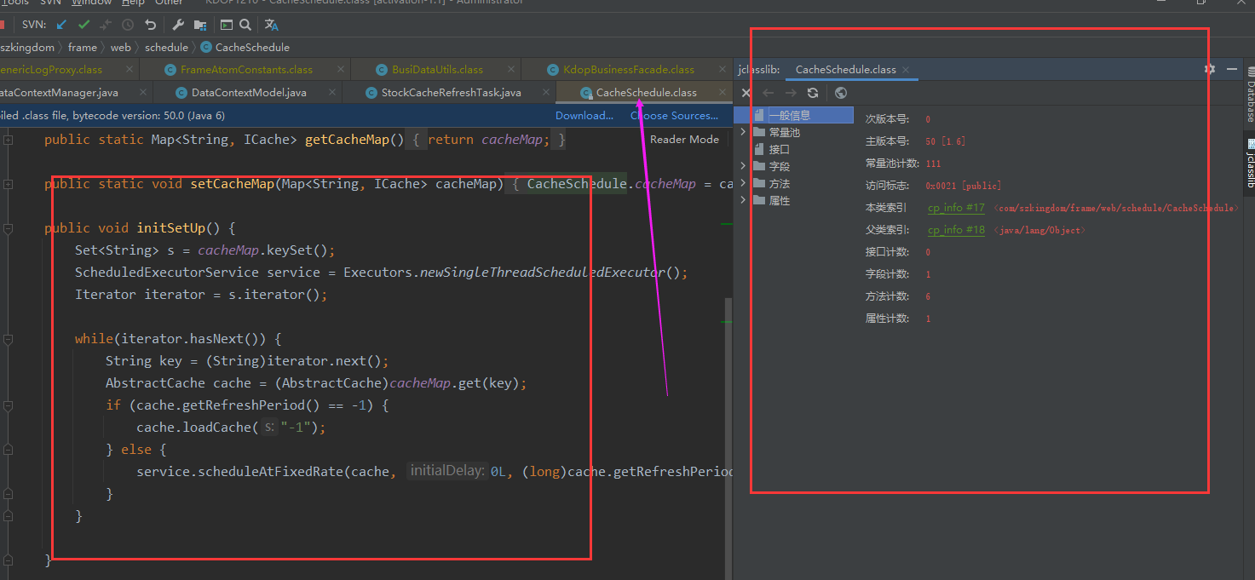
Task: Click the SVN update project arrow icon
Action: point(61,25)
